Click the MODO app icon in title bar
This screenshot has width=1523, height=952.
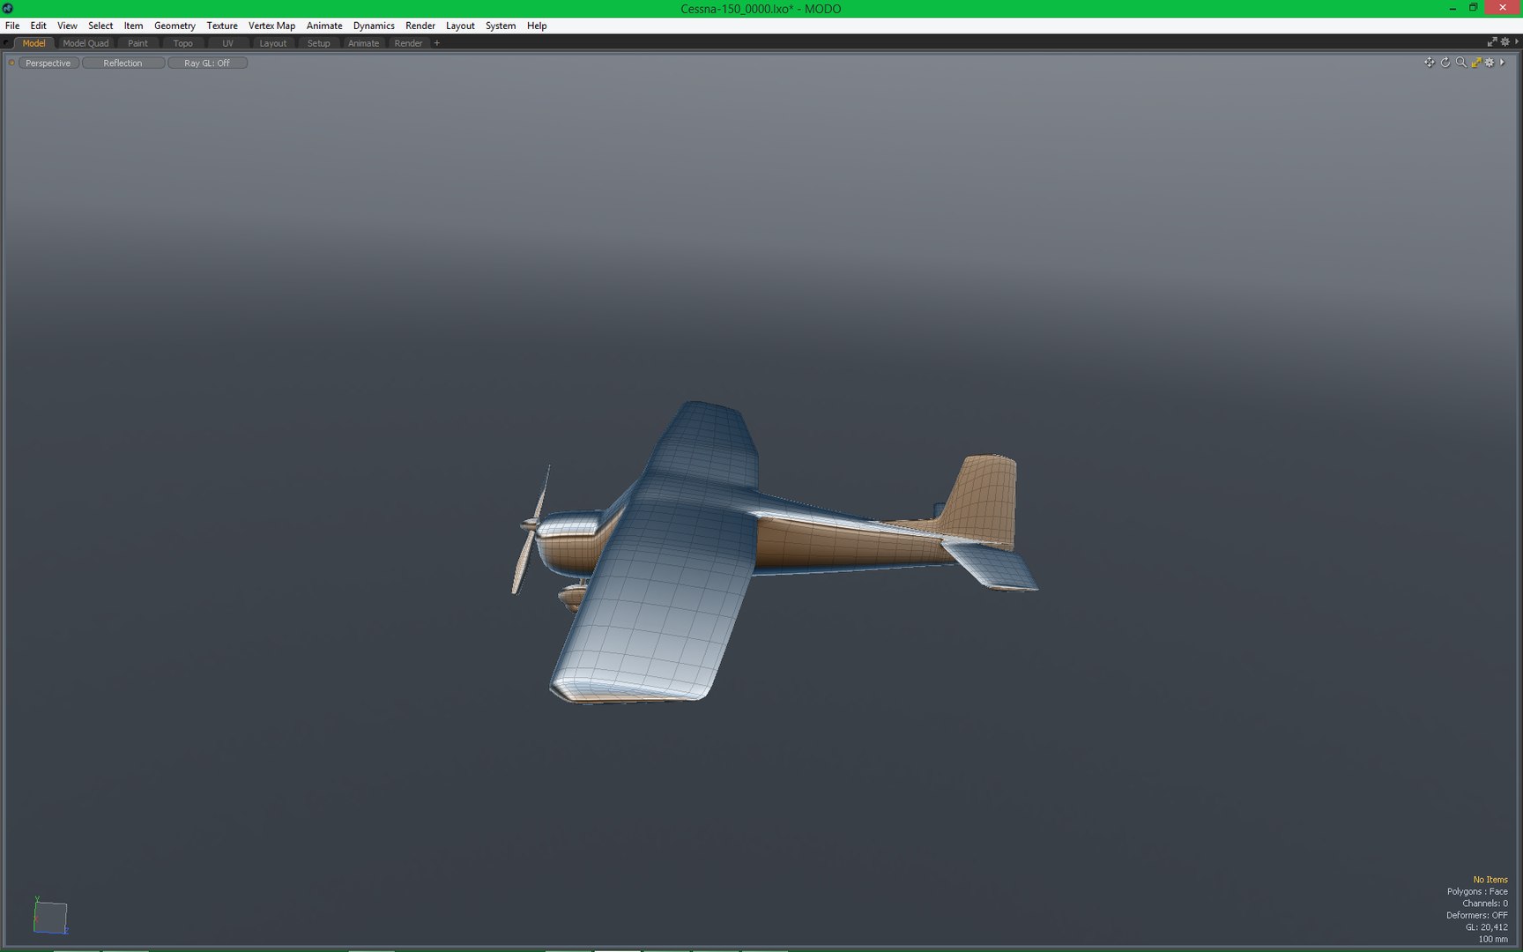8,8
